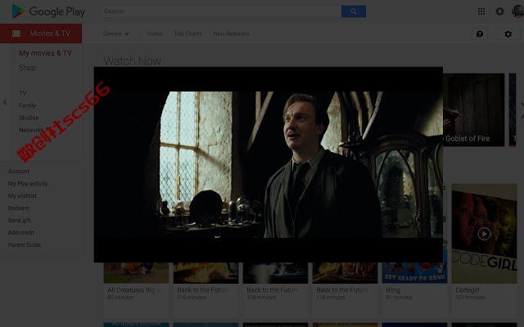Select the Studios category

click(x=29, y=118)
